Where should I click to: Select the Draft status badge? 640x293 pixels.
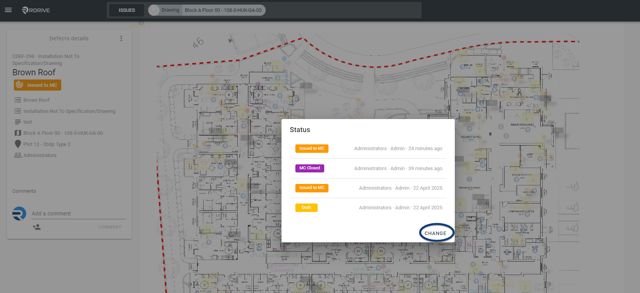(307, 208)
